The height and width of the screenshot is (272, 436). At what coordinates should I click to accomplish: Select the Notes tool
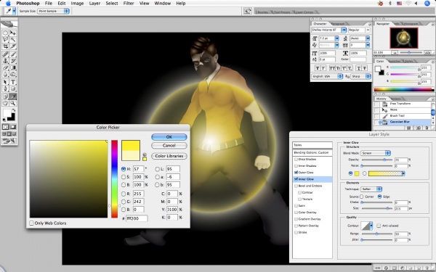(5, 96)
